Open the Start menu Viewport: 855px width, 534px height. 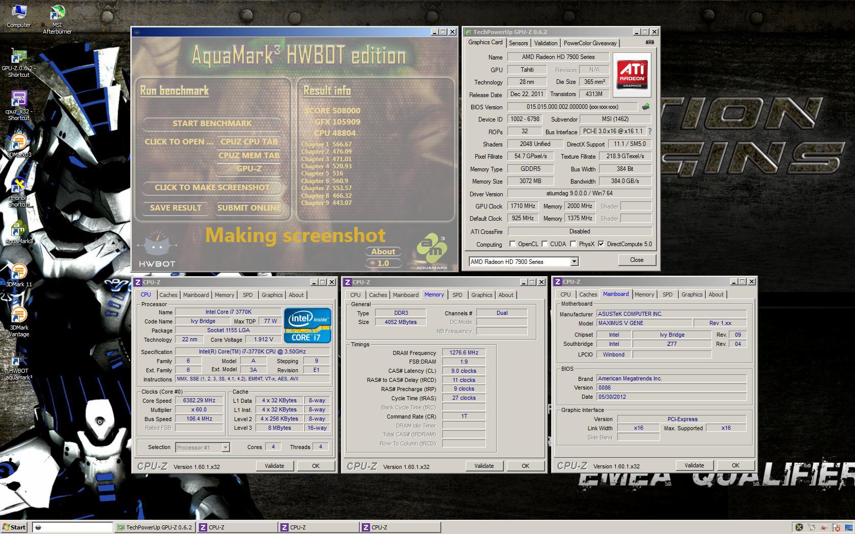click(14, 527)
